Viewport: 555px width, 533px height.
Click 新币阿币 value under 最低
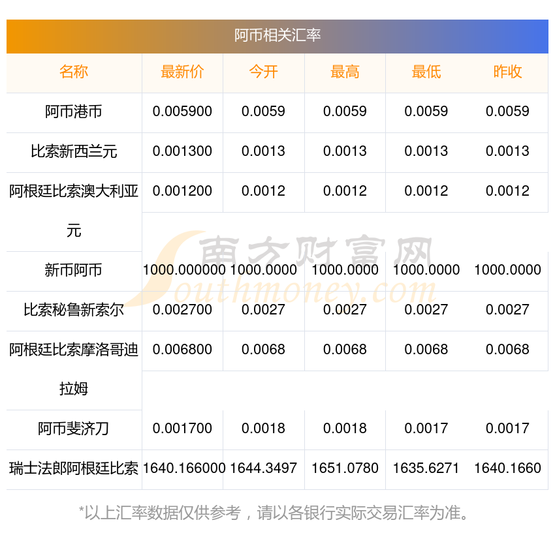(x=426, y=270)
